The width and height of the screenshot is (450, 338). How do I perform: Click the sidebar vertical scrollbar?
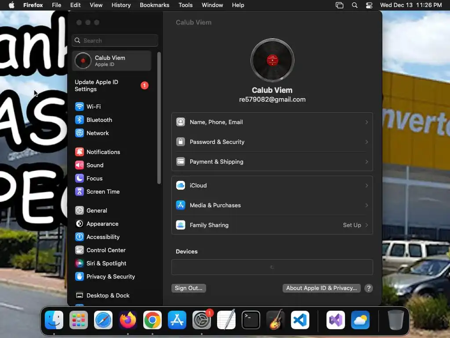[159, 118]
